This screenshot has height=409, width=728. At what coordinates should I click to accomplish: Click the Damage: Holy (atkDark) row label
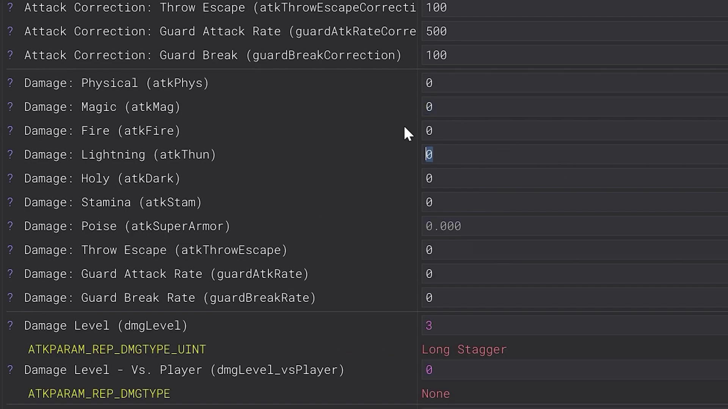(102, 178)
